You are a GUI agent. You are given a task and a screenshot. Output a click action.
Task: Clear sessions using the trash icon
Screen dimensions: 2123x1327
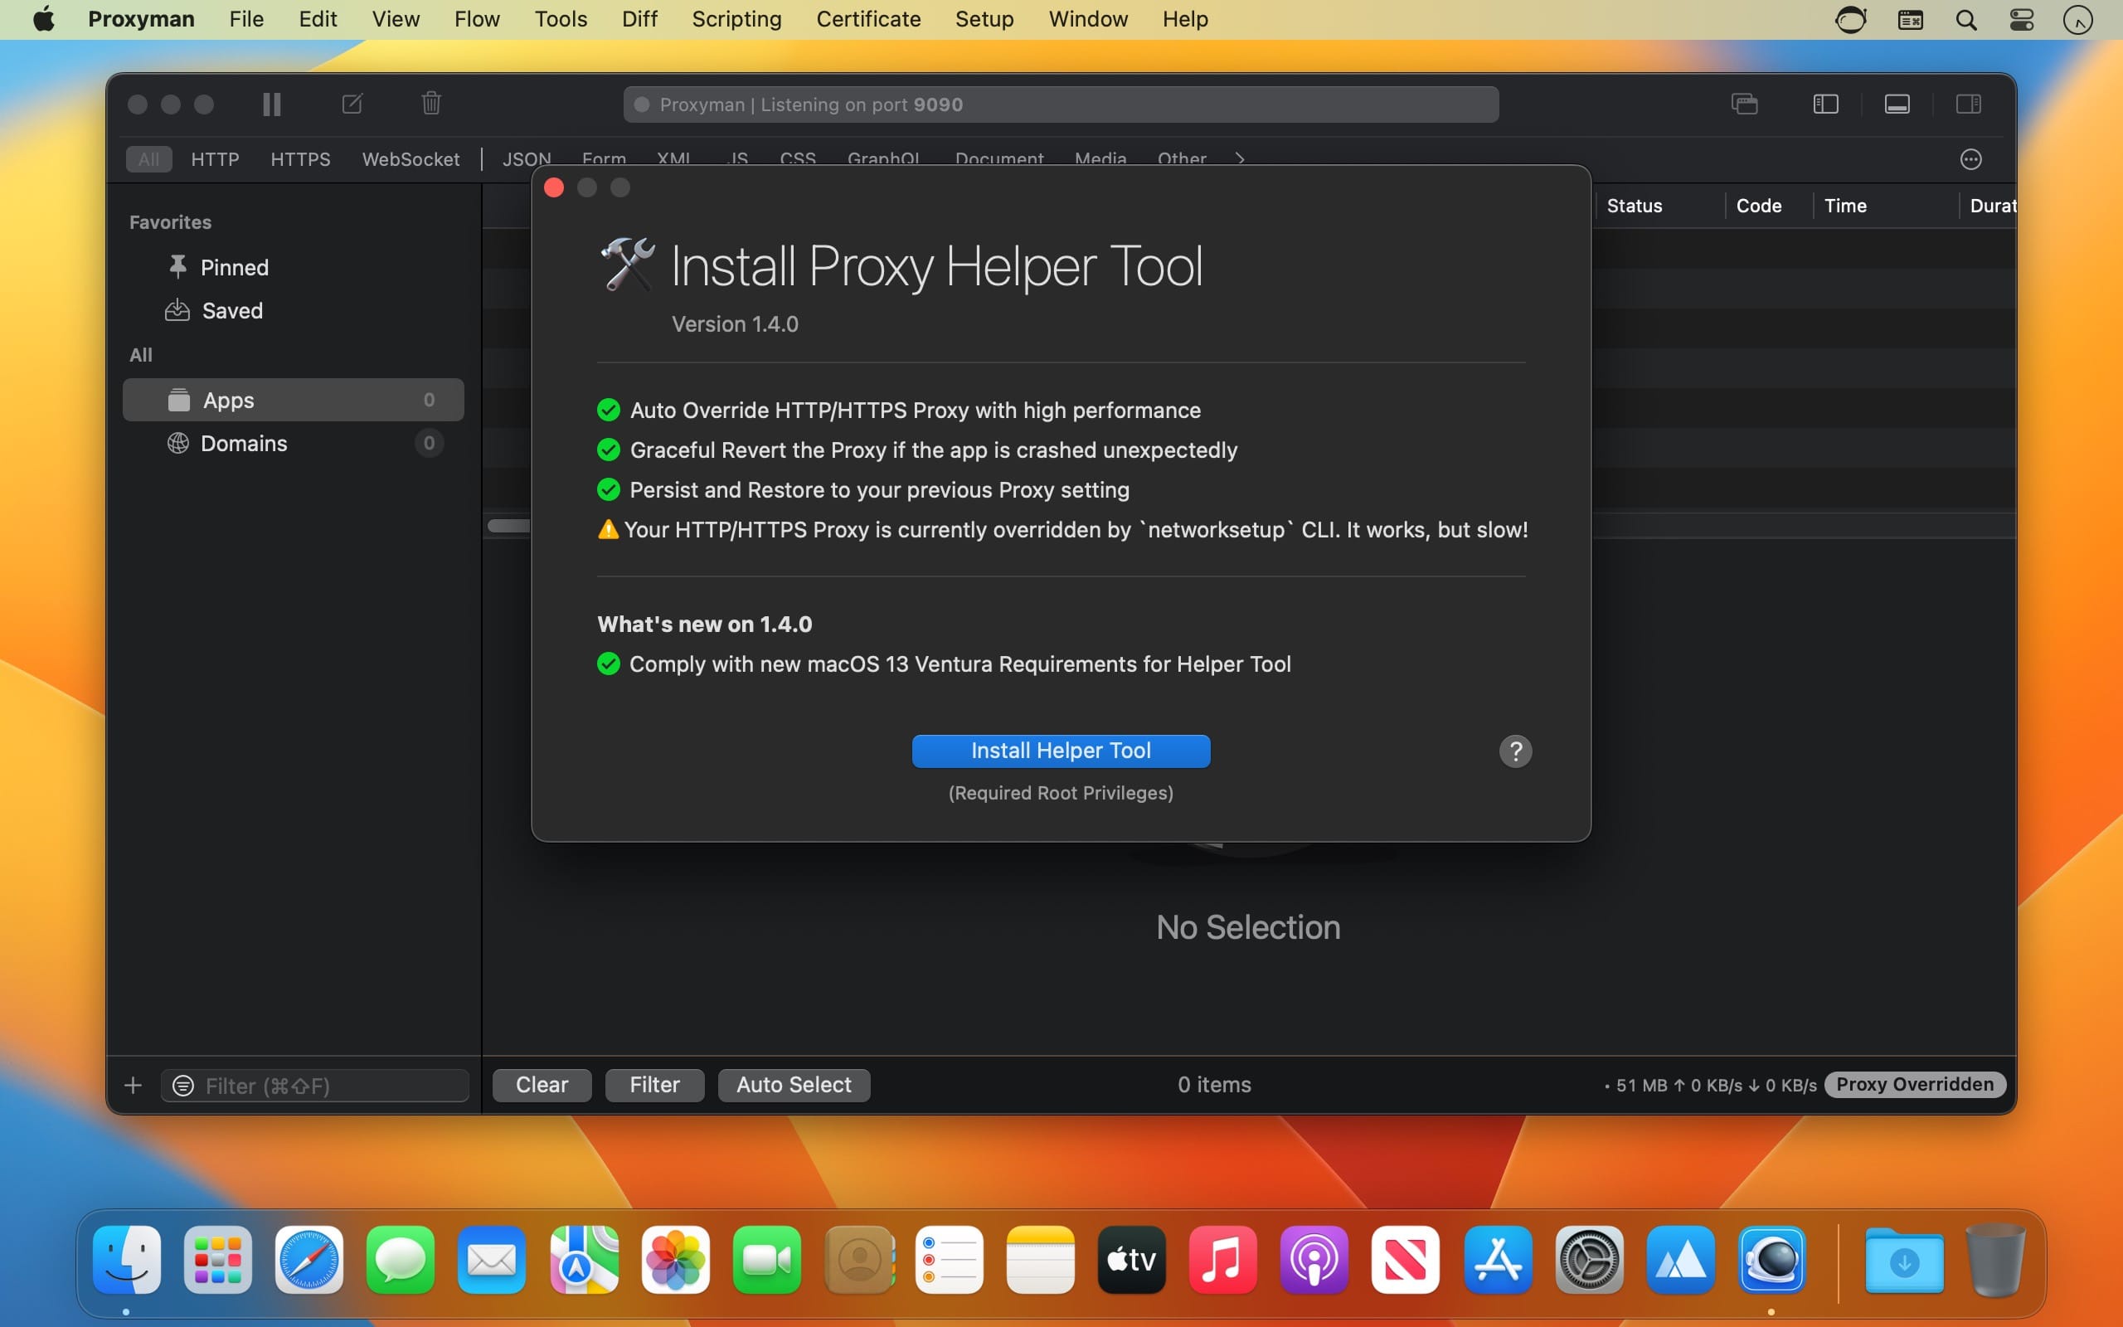tap(430, 103)
